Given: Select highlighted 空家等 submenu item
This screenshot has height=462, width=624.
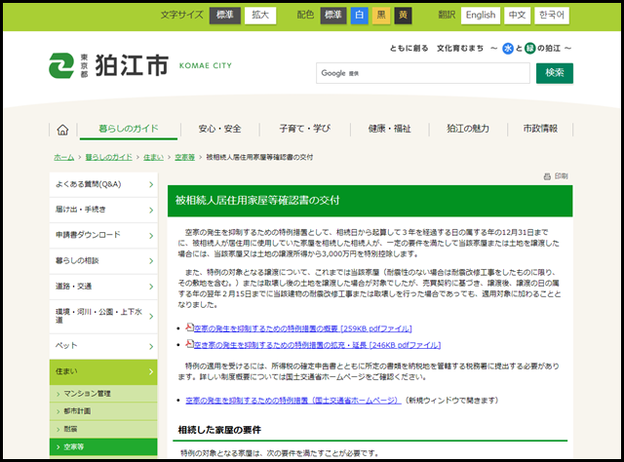Looking at the screenshot, I should (x=103, y=446).
